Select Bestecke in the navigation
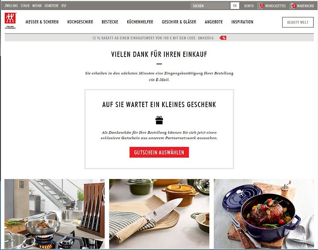 pyautogui.click(x=110, y=22)
